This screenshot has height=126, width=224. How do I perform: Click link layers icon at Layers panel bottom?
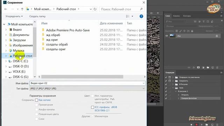pos(189,68)
